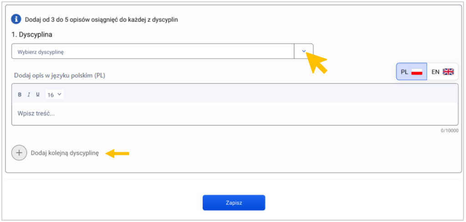This screenshot has height=222, width=466.
Task: Click the British flag icon
Action: pos(448,72)
